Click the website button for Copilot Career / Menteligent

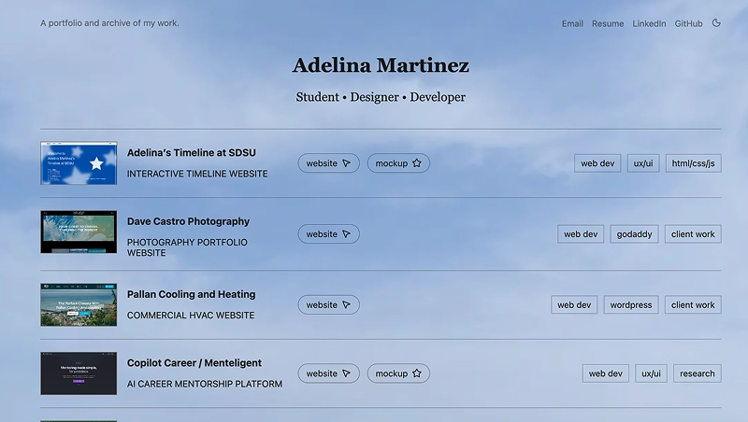click(329, 373)
